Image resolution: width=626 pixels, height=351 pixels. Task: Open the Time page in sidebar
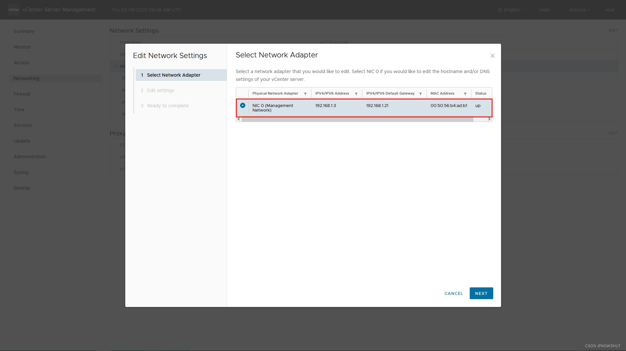[19, 110]
